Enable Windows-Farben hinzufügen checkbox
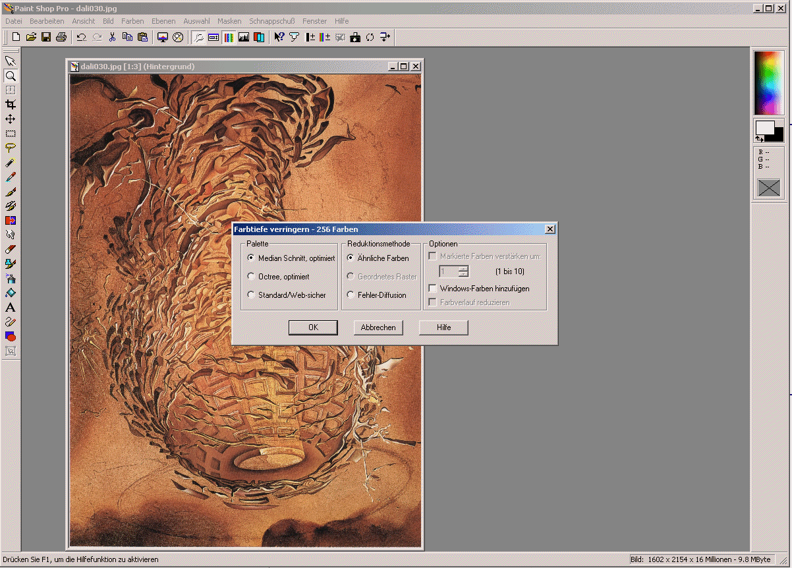The height and width of the screenshot is (568, 792). [x=479, y=289]
